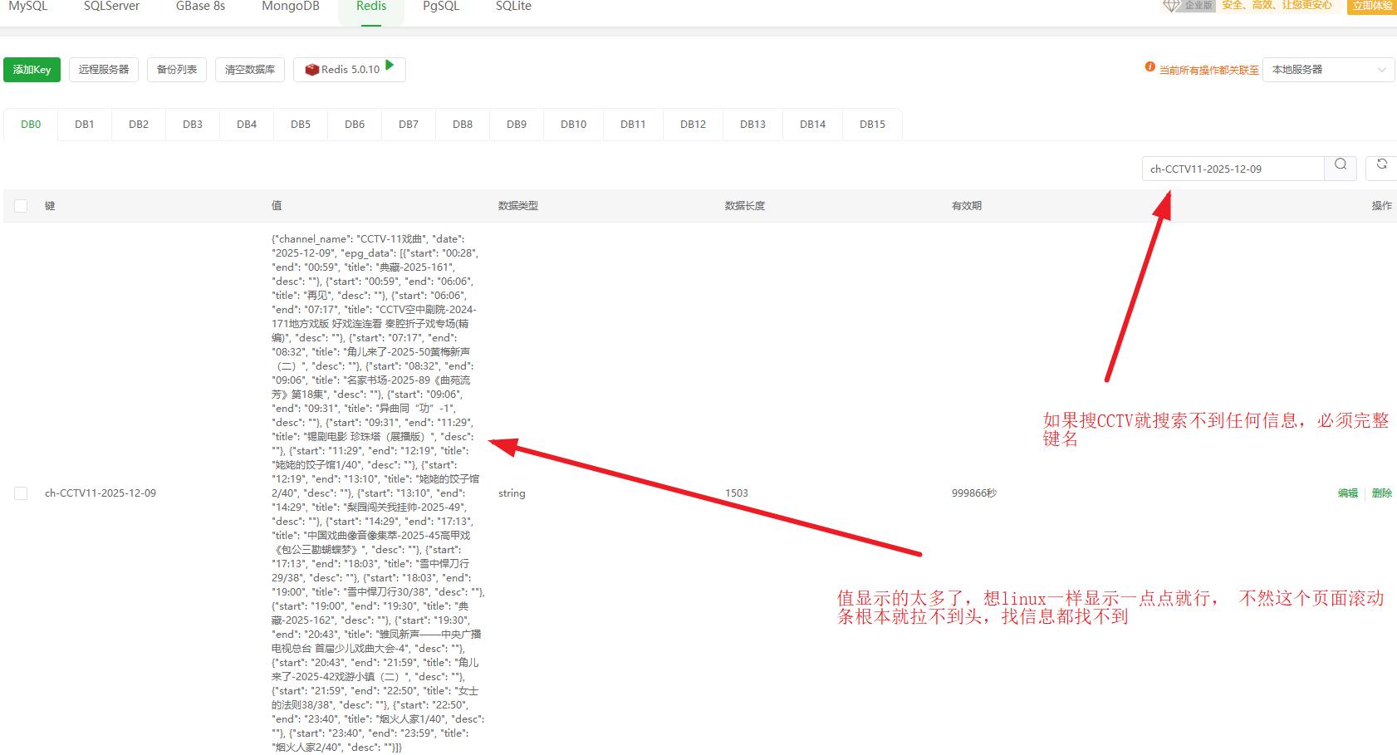Select database tab DB14
This screenshot has width=1397, height=755.
point(813,125)
